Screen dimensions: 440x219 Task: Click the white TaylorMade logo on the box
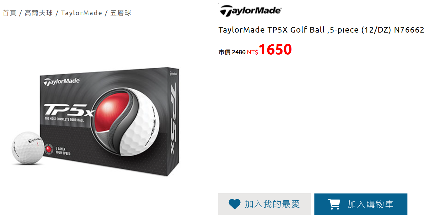pyautogui.click(x=62, y=82)
